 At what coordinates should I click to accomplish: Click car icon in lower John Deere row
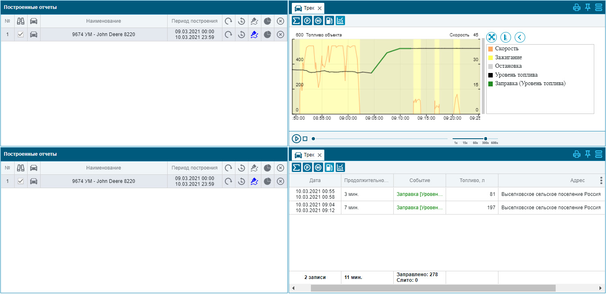pos(34,181)
